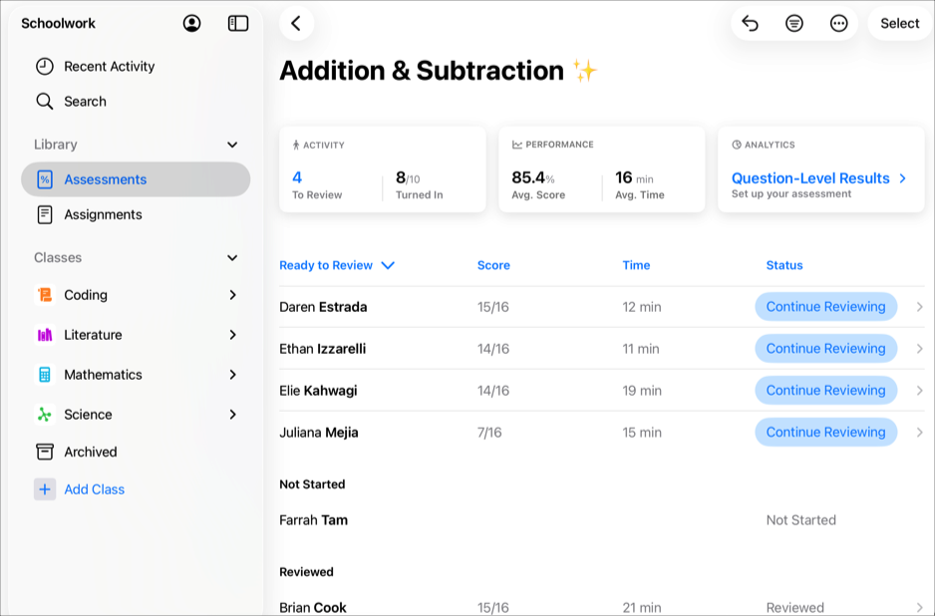Click the Select button
The height and width of the screenshot is (616, 935).
click(x=899, y=23)
